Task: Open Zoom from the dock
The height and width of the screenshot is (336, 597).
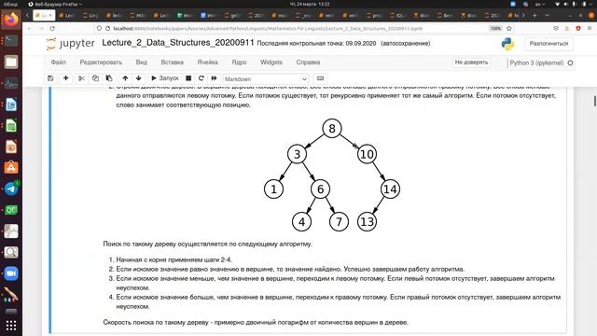Action: tap(11, 273)
